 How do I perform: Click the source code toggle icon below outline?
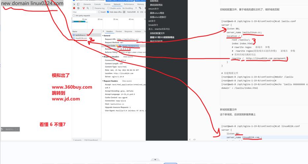(195, 139)
